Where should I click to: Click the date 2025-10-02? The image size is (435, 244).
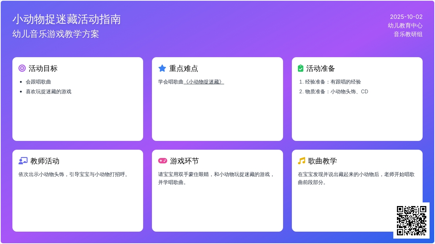(x=406, y=17)
